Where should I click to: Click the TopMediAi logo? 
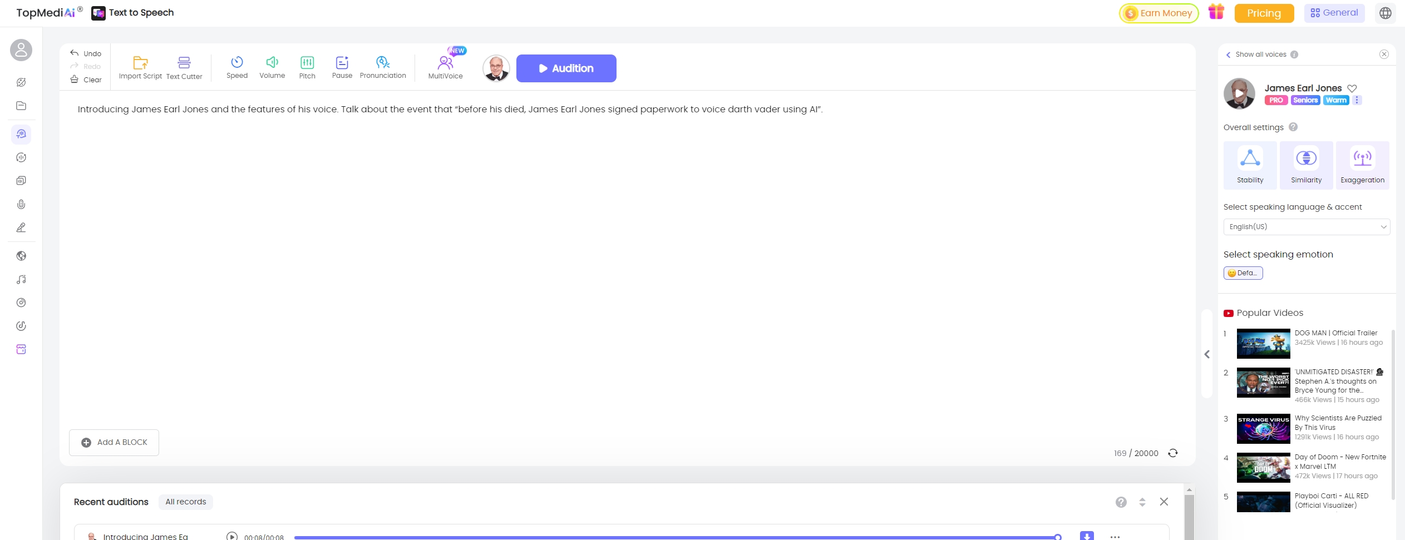pyautogui.click(x=49, y=12)
